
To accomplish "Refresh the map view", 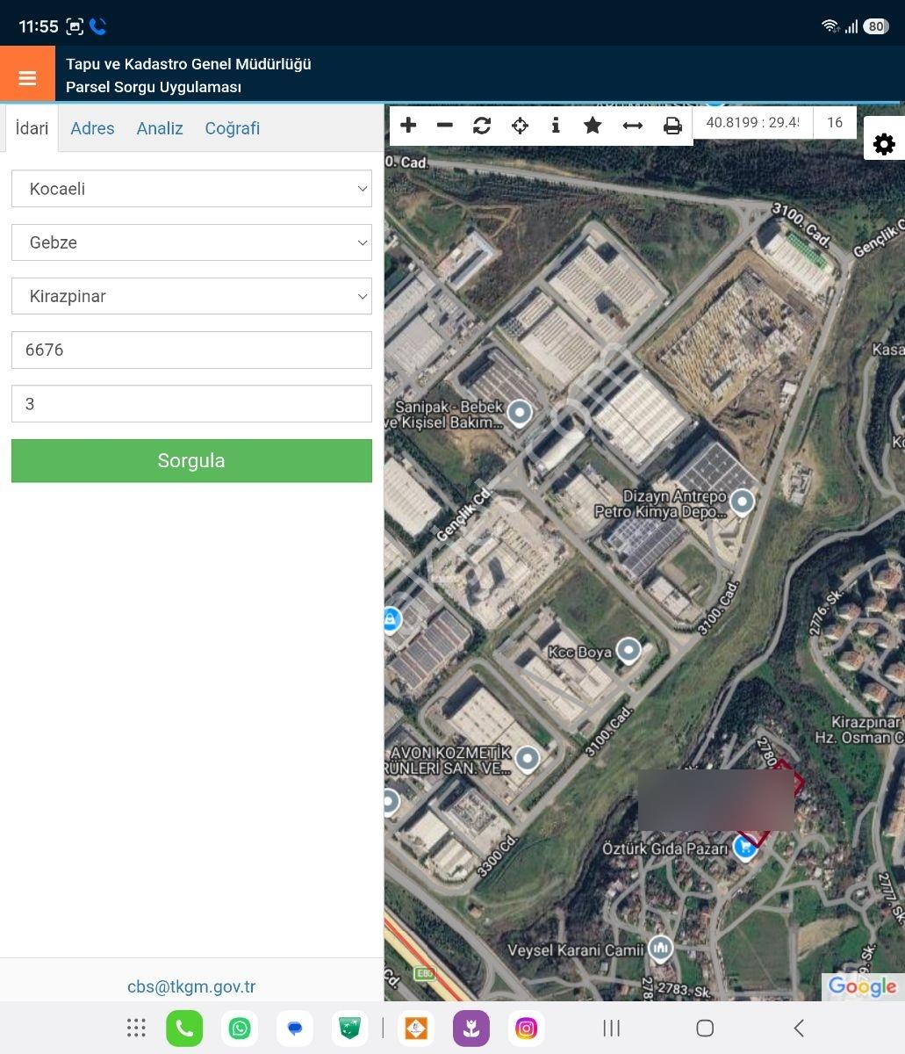I will (x=482, y=126).
